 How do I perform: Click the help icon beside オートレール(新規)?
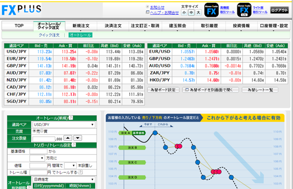71,118
